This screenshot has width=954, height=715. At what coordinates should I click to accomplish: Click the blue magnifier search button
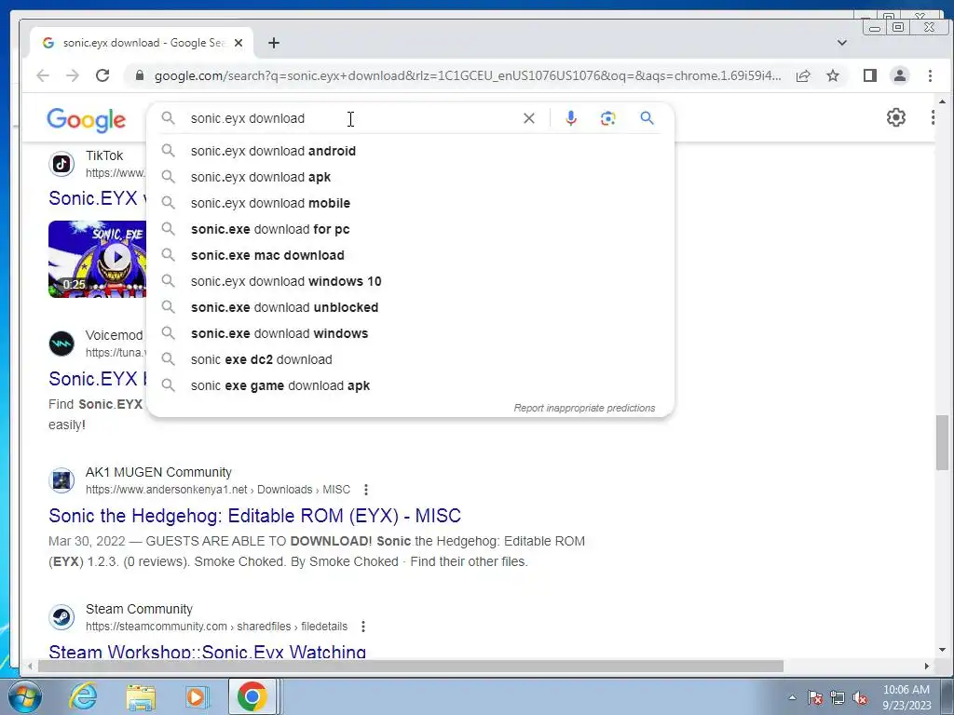(x=647, y=118)
